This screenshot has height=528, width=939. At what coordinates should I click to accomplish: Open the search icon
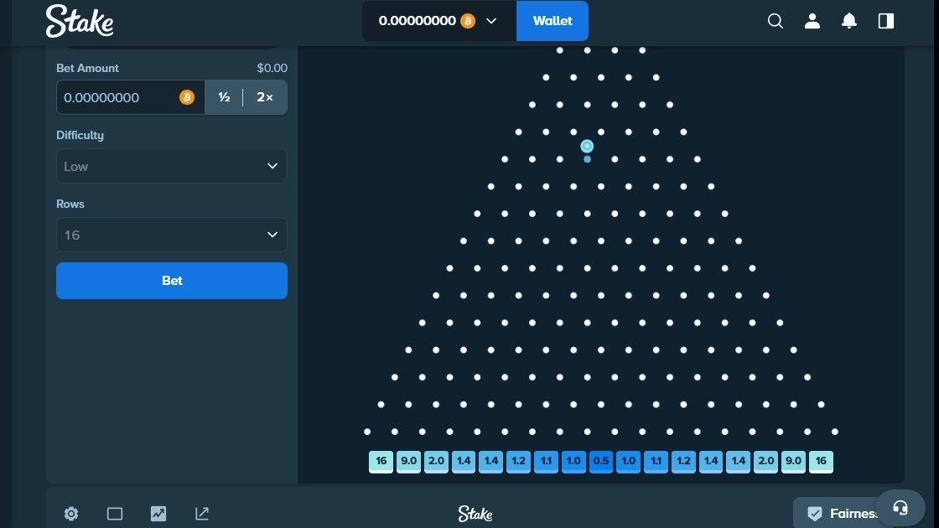pos(775,21)
